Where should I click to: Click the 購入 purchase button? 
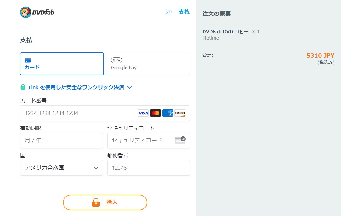(x=105, y=202)
